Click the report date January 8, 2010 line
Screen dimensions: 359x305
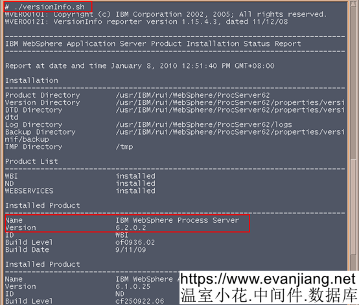tap(140, 66)
